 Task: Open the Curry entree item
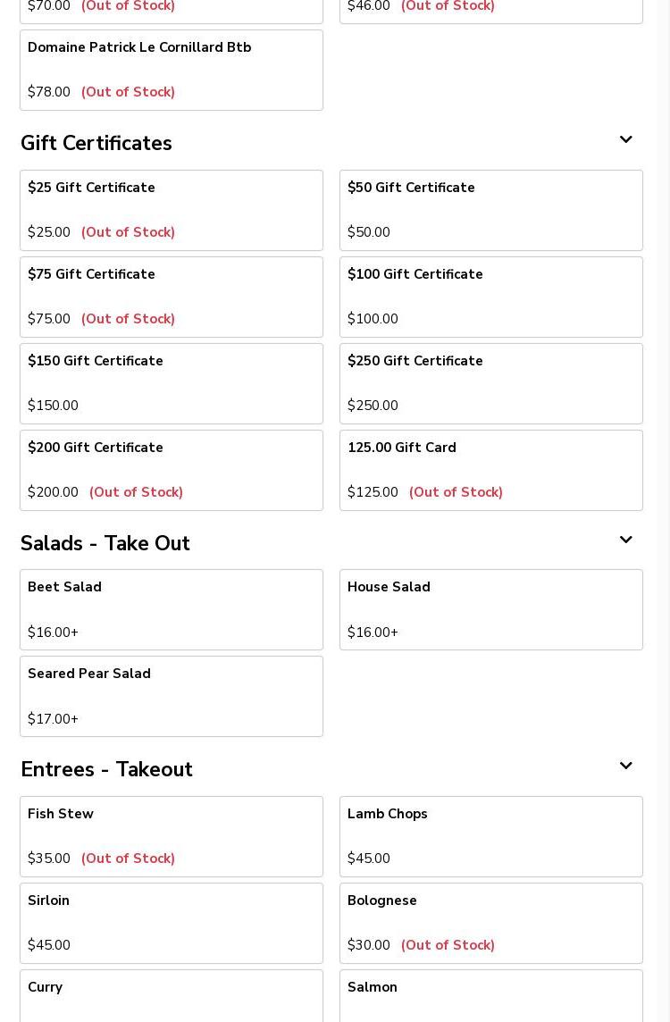(x=171, y=996)
